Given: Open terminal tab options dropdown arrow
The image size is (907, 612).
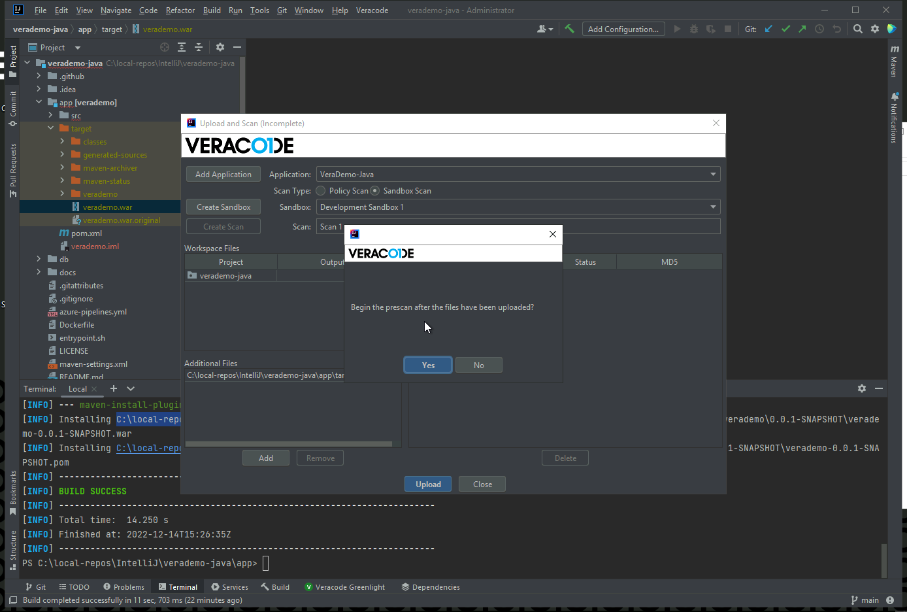Looking at the screenshot, I should click(x=131, y=388).
